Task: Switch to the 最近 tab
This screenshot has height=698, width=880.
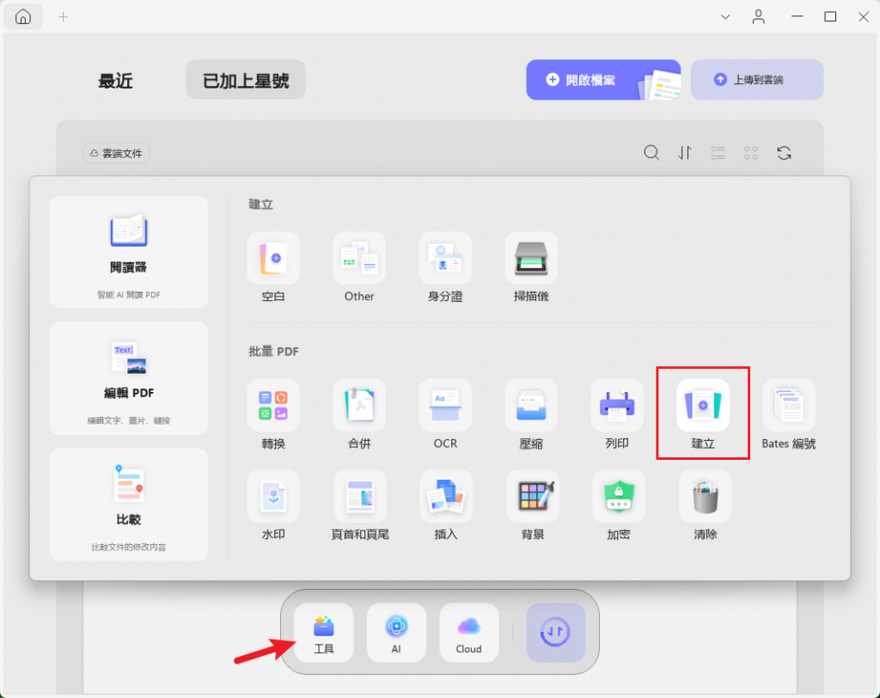Action: (x=116, y=80)
